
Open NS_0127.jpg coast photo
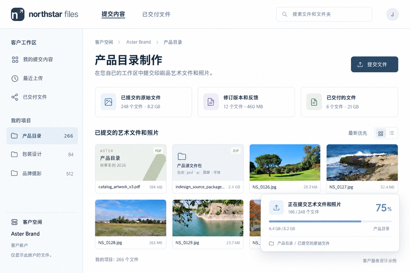362,163
